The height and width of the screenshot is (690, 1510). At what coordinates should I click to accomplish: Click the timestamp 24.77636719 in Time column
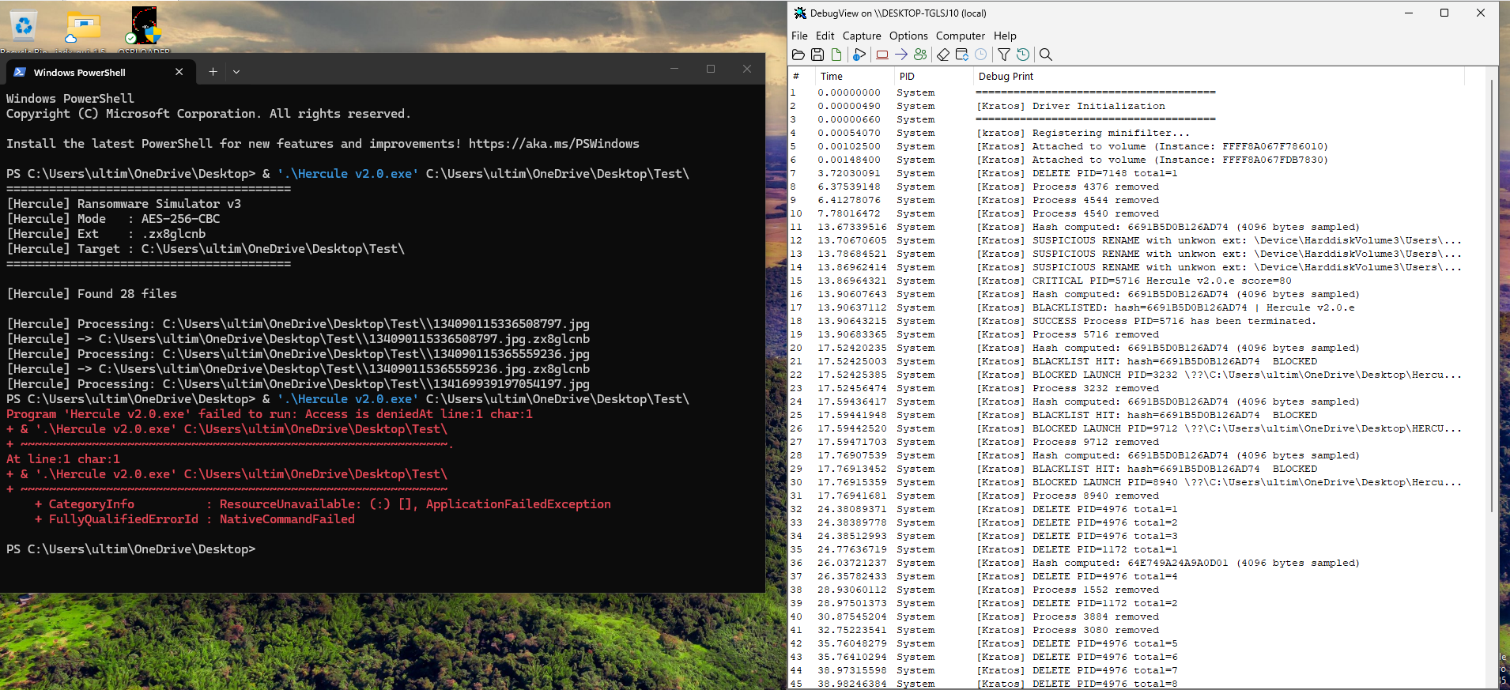click(x=852, y=549)
